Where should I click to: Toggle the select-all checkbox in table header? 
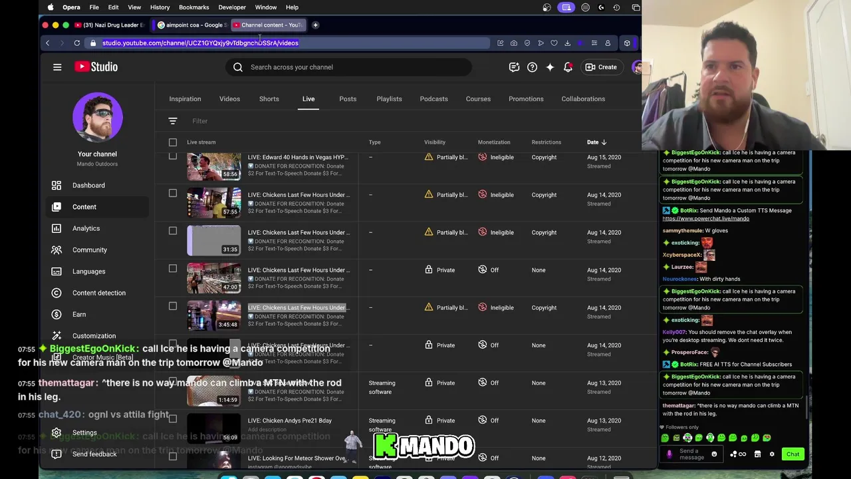[x=173, y=142]
